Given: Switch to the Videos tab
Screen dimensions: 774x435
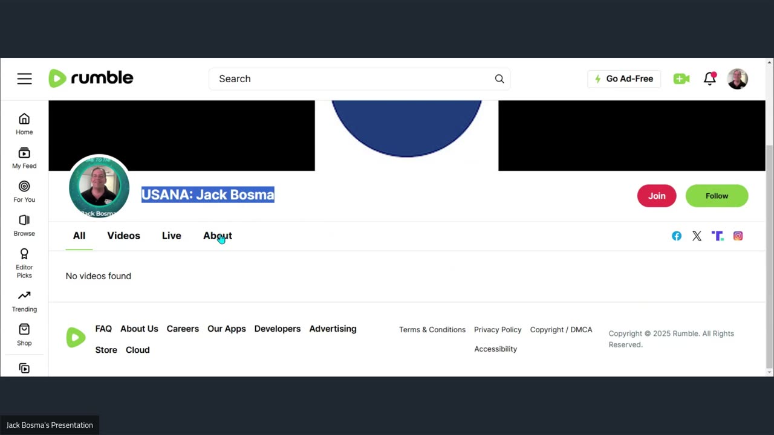Looking at the screenshot, I should (x=123, y=236).
